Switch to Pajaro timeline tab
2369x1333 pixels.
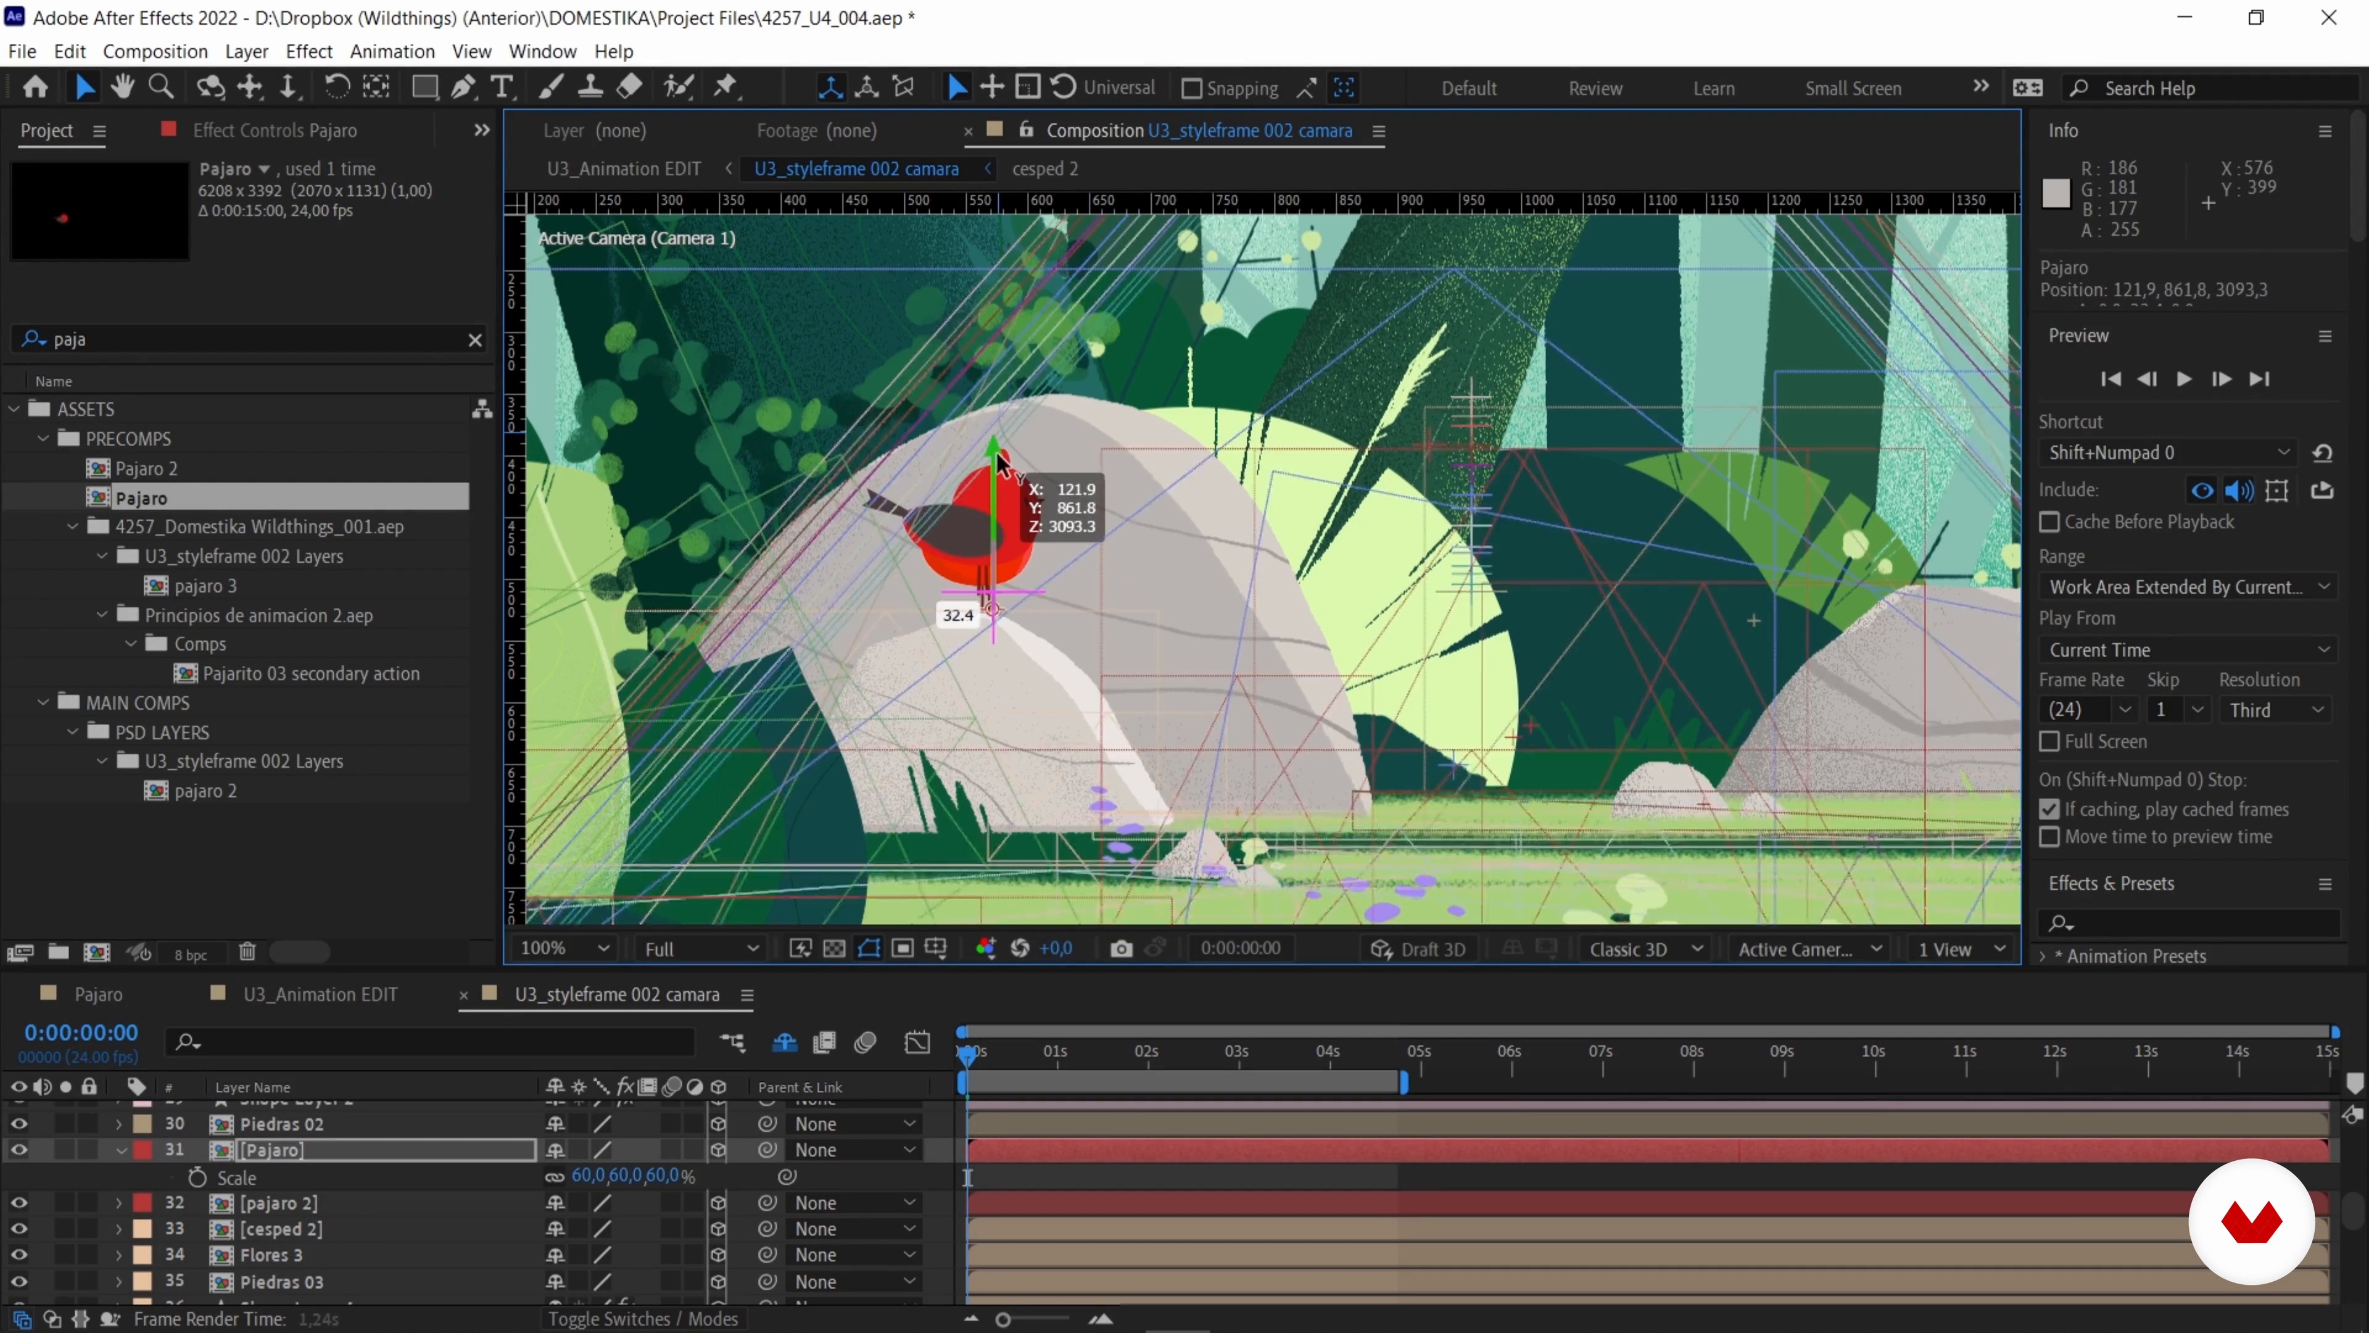[x=97, y=994]
